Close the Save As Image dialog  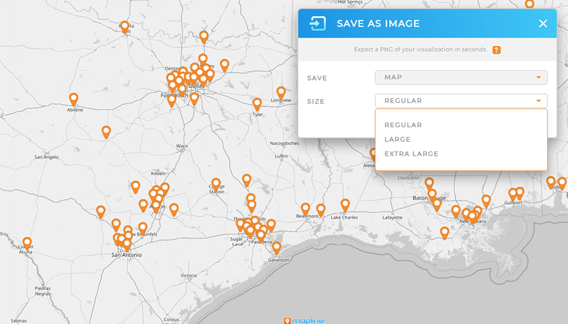[x=542, y=24]
